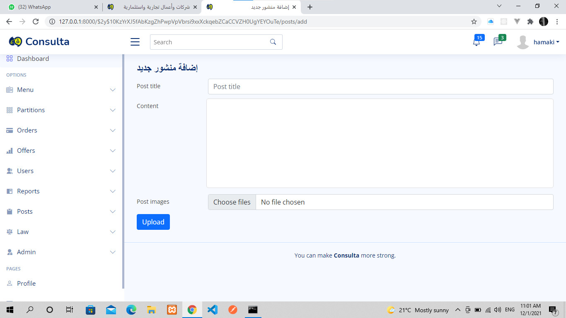Click the Dashboard grid icon
This screenshot has height=318, width=566.
pyautogui.click(x=10, y=59)
